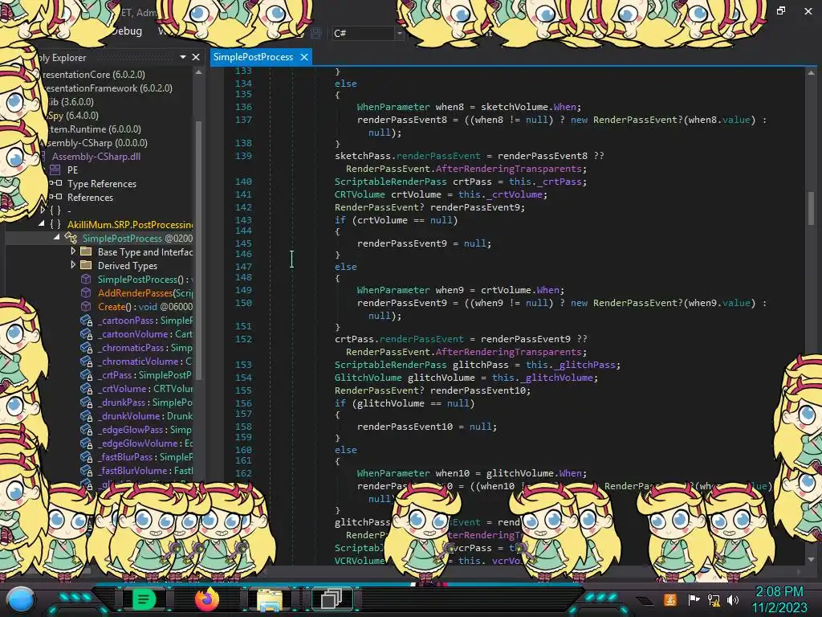
Task: Select Assembly-CSharp (0.0.0.0) node
Action: tap(96, 143)
